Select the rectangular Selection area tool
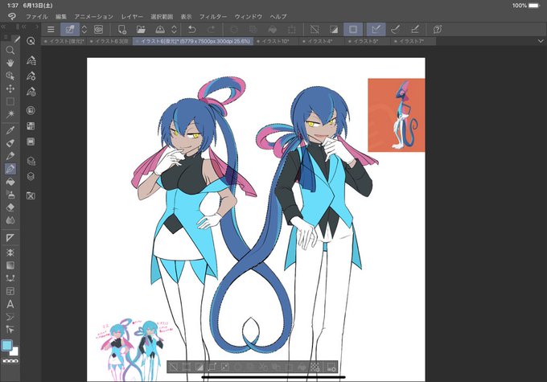Image resolution: width=547 pixels, height=382 pixels. (x=10, y=101)
